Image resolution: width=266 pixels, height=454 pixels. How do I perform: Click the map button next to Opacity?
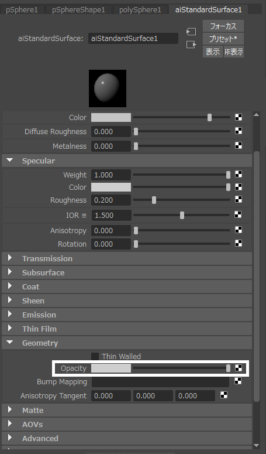(239, 368)
